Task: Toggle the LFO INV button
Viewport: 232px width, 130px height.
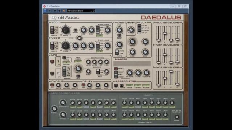Action: point(78,76)
